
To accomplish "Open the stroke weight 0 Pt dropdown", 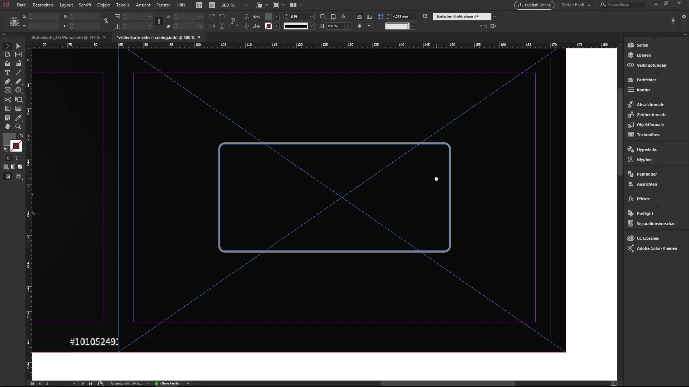I will (x=311, y=16).
